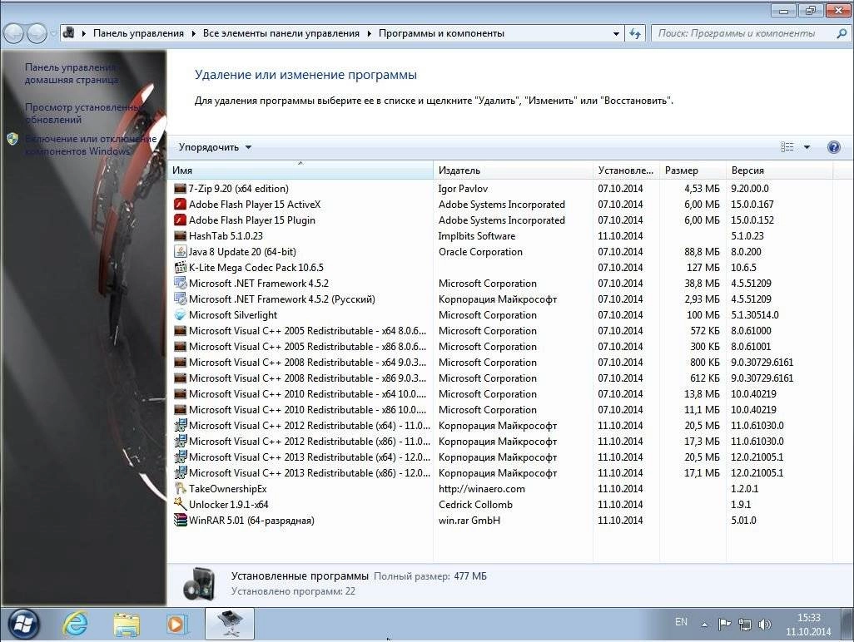This screenshot has width=854, height=642.
Task: Click Программы и компоненты breadcrumb
Action: (442, 34)
